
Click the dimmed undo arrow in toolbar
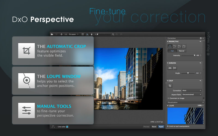(117, 34)
